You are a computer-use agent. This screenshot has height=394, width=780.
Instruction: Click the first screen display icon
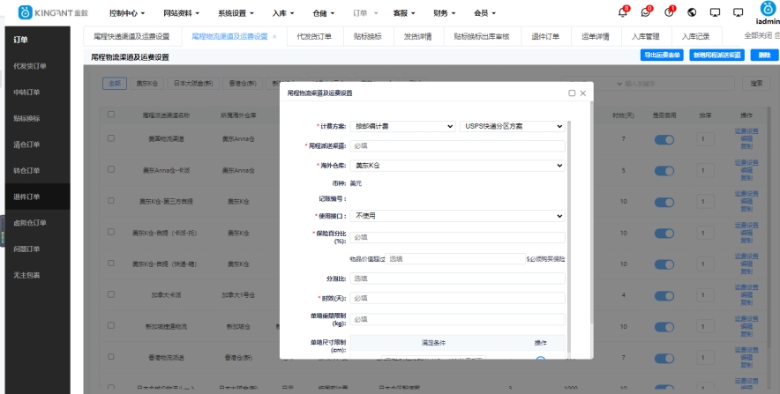pyautogui.click(x=715, y=12)
